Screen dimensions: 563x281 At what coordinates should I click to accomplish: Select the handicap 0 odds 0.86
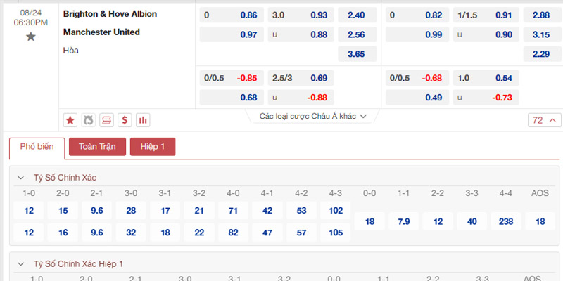[232, 15]
